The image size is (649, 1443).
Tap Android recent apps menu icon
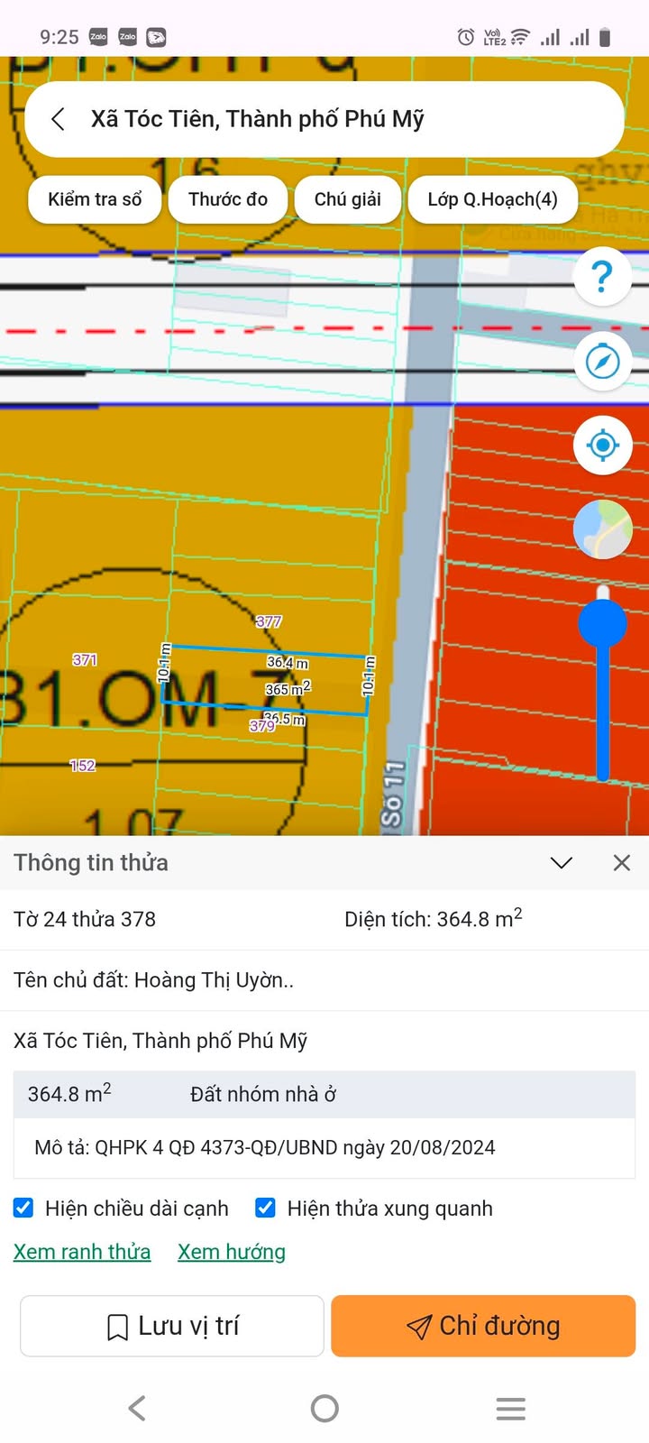coord(511,1408)
